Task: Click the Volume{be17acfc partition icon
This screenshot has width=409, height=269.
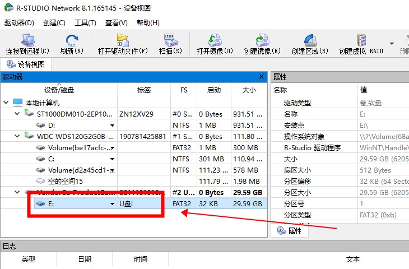Action: (40, 148)
